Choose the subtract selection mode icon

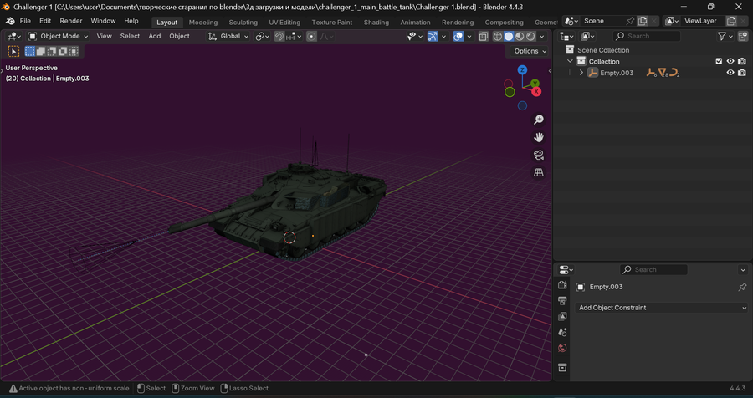[51, 51]
